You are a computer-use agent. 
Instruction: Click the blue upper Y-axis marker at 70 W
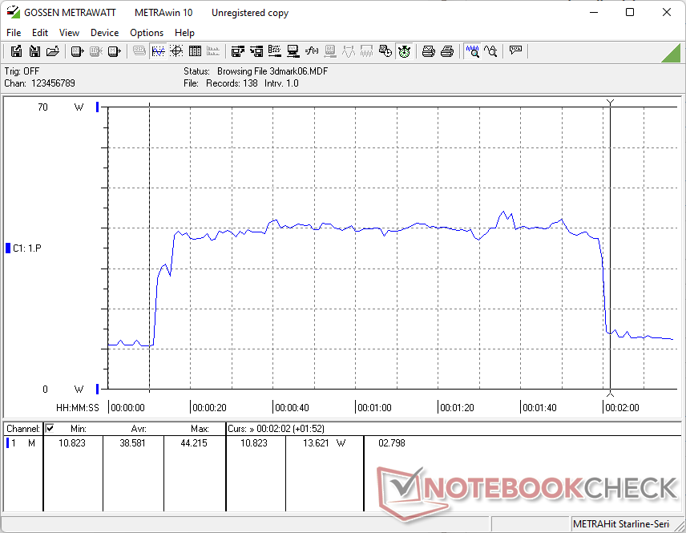(x=98, y=107)
